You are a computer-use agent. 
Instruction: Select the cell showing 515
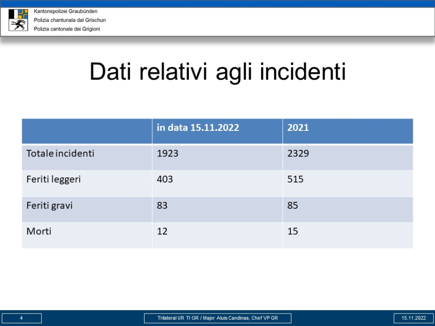click(x=295, y=179)
